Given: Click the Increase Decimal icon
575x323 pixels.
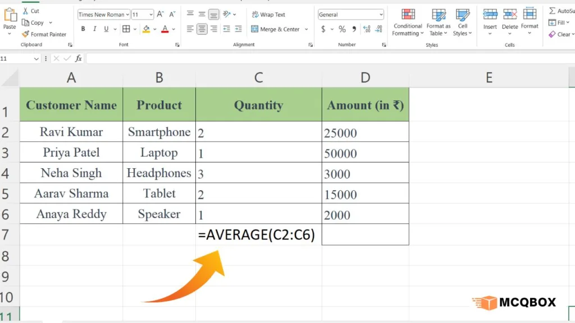Looking at the screenshot, I should tap(366, 29).
